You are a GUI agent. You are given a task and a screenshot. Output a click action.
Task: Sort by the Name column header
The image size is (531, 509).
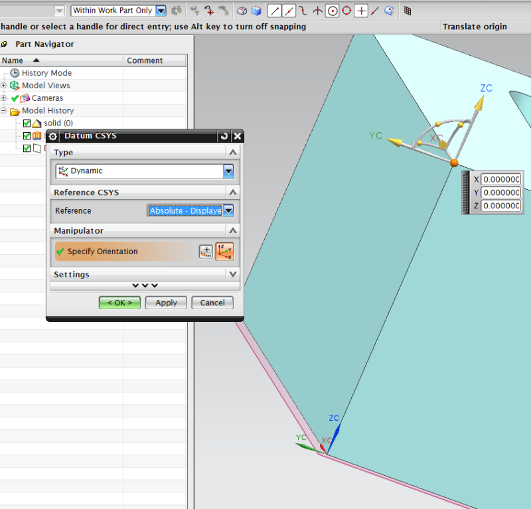[61, 60]
